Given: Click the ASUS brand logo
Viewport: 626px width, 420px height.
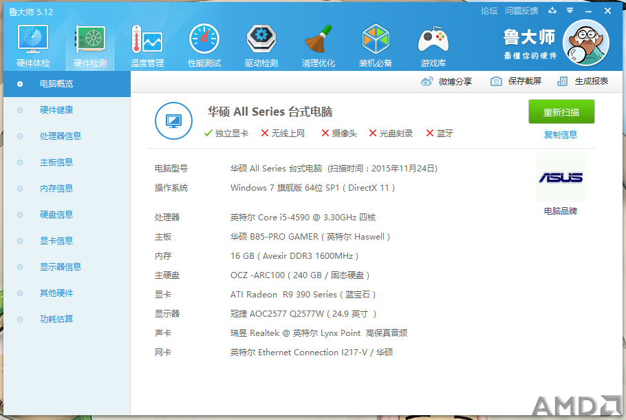Looking at the screenshot, I should coord(561,178).
